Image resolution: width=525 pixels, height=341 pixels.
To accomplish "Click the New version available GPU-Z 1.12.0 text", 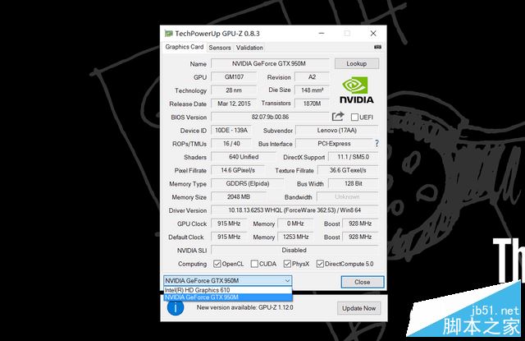I will pos(244,307).
